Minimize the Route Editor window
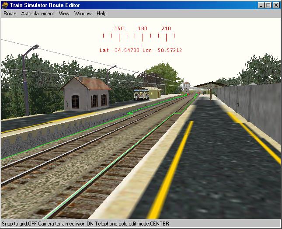Viewport: 282px width, 229px height. point(261,5)
